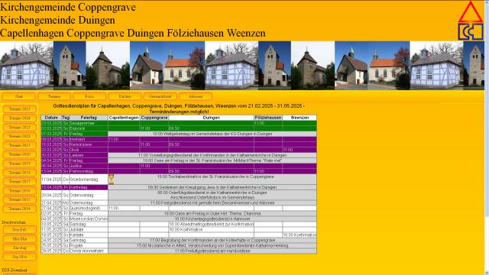The image size is (489, 275).
Task: Click the red triangle logo at top right
Action: (x=471, y=12)
